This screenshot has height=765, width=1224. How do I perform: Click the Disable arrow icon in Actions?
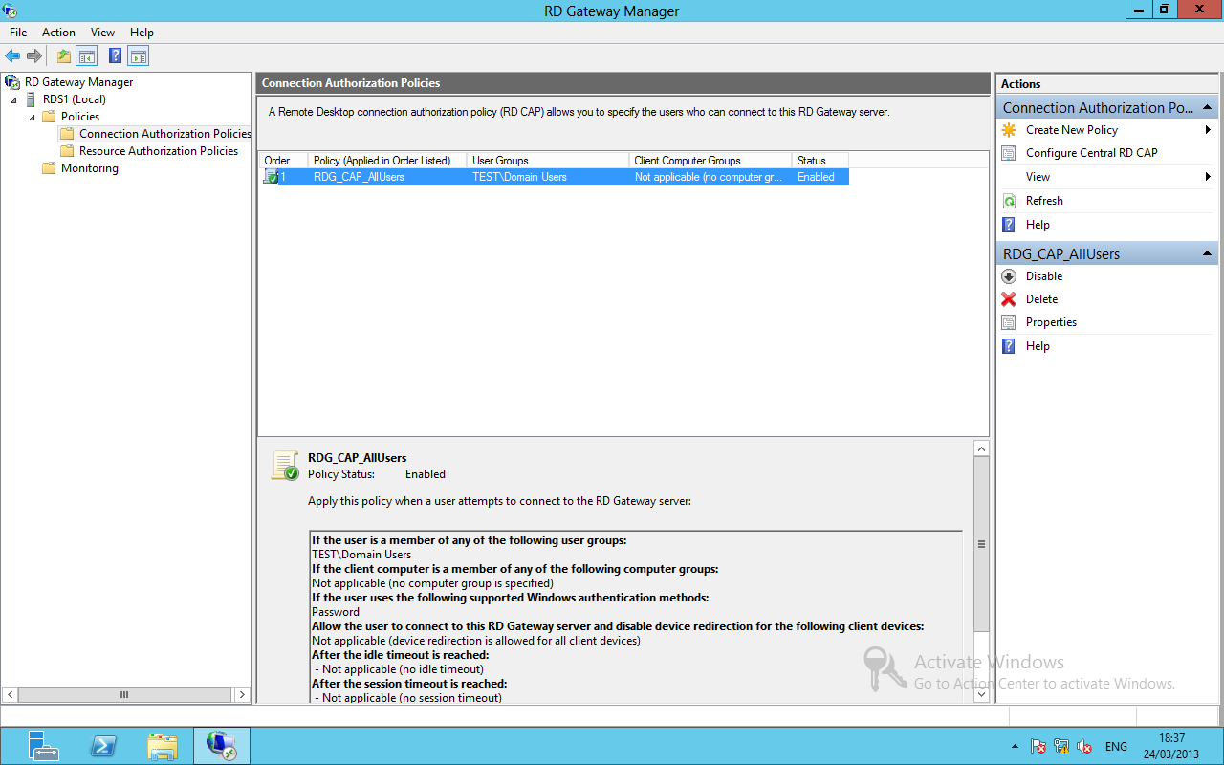click(1009, 276)
